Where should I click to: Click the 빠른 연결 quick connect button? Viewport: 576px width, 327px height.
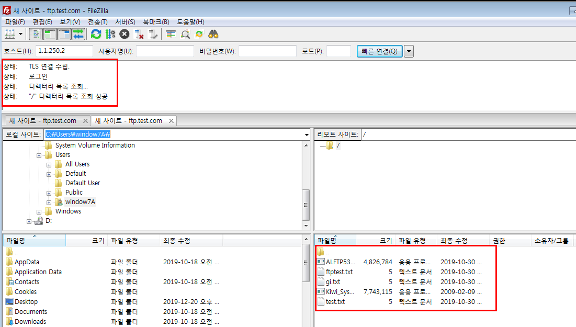point(379,51)
